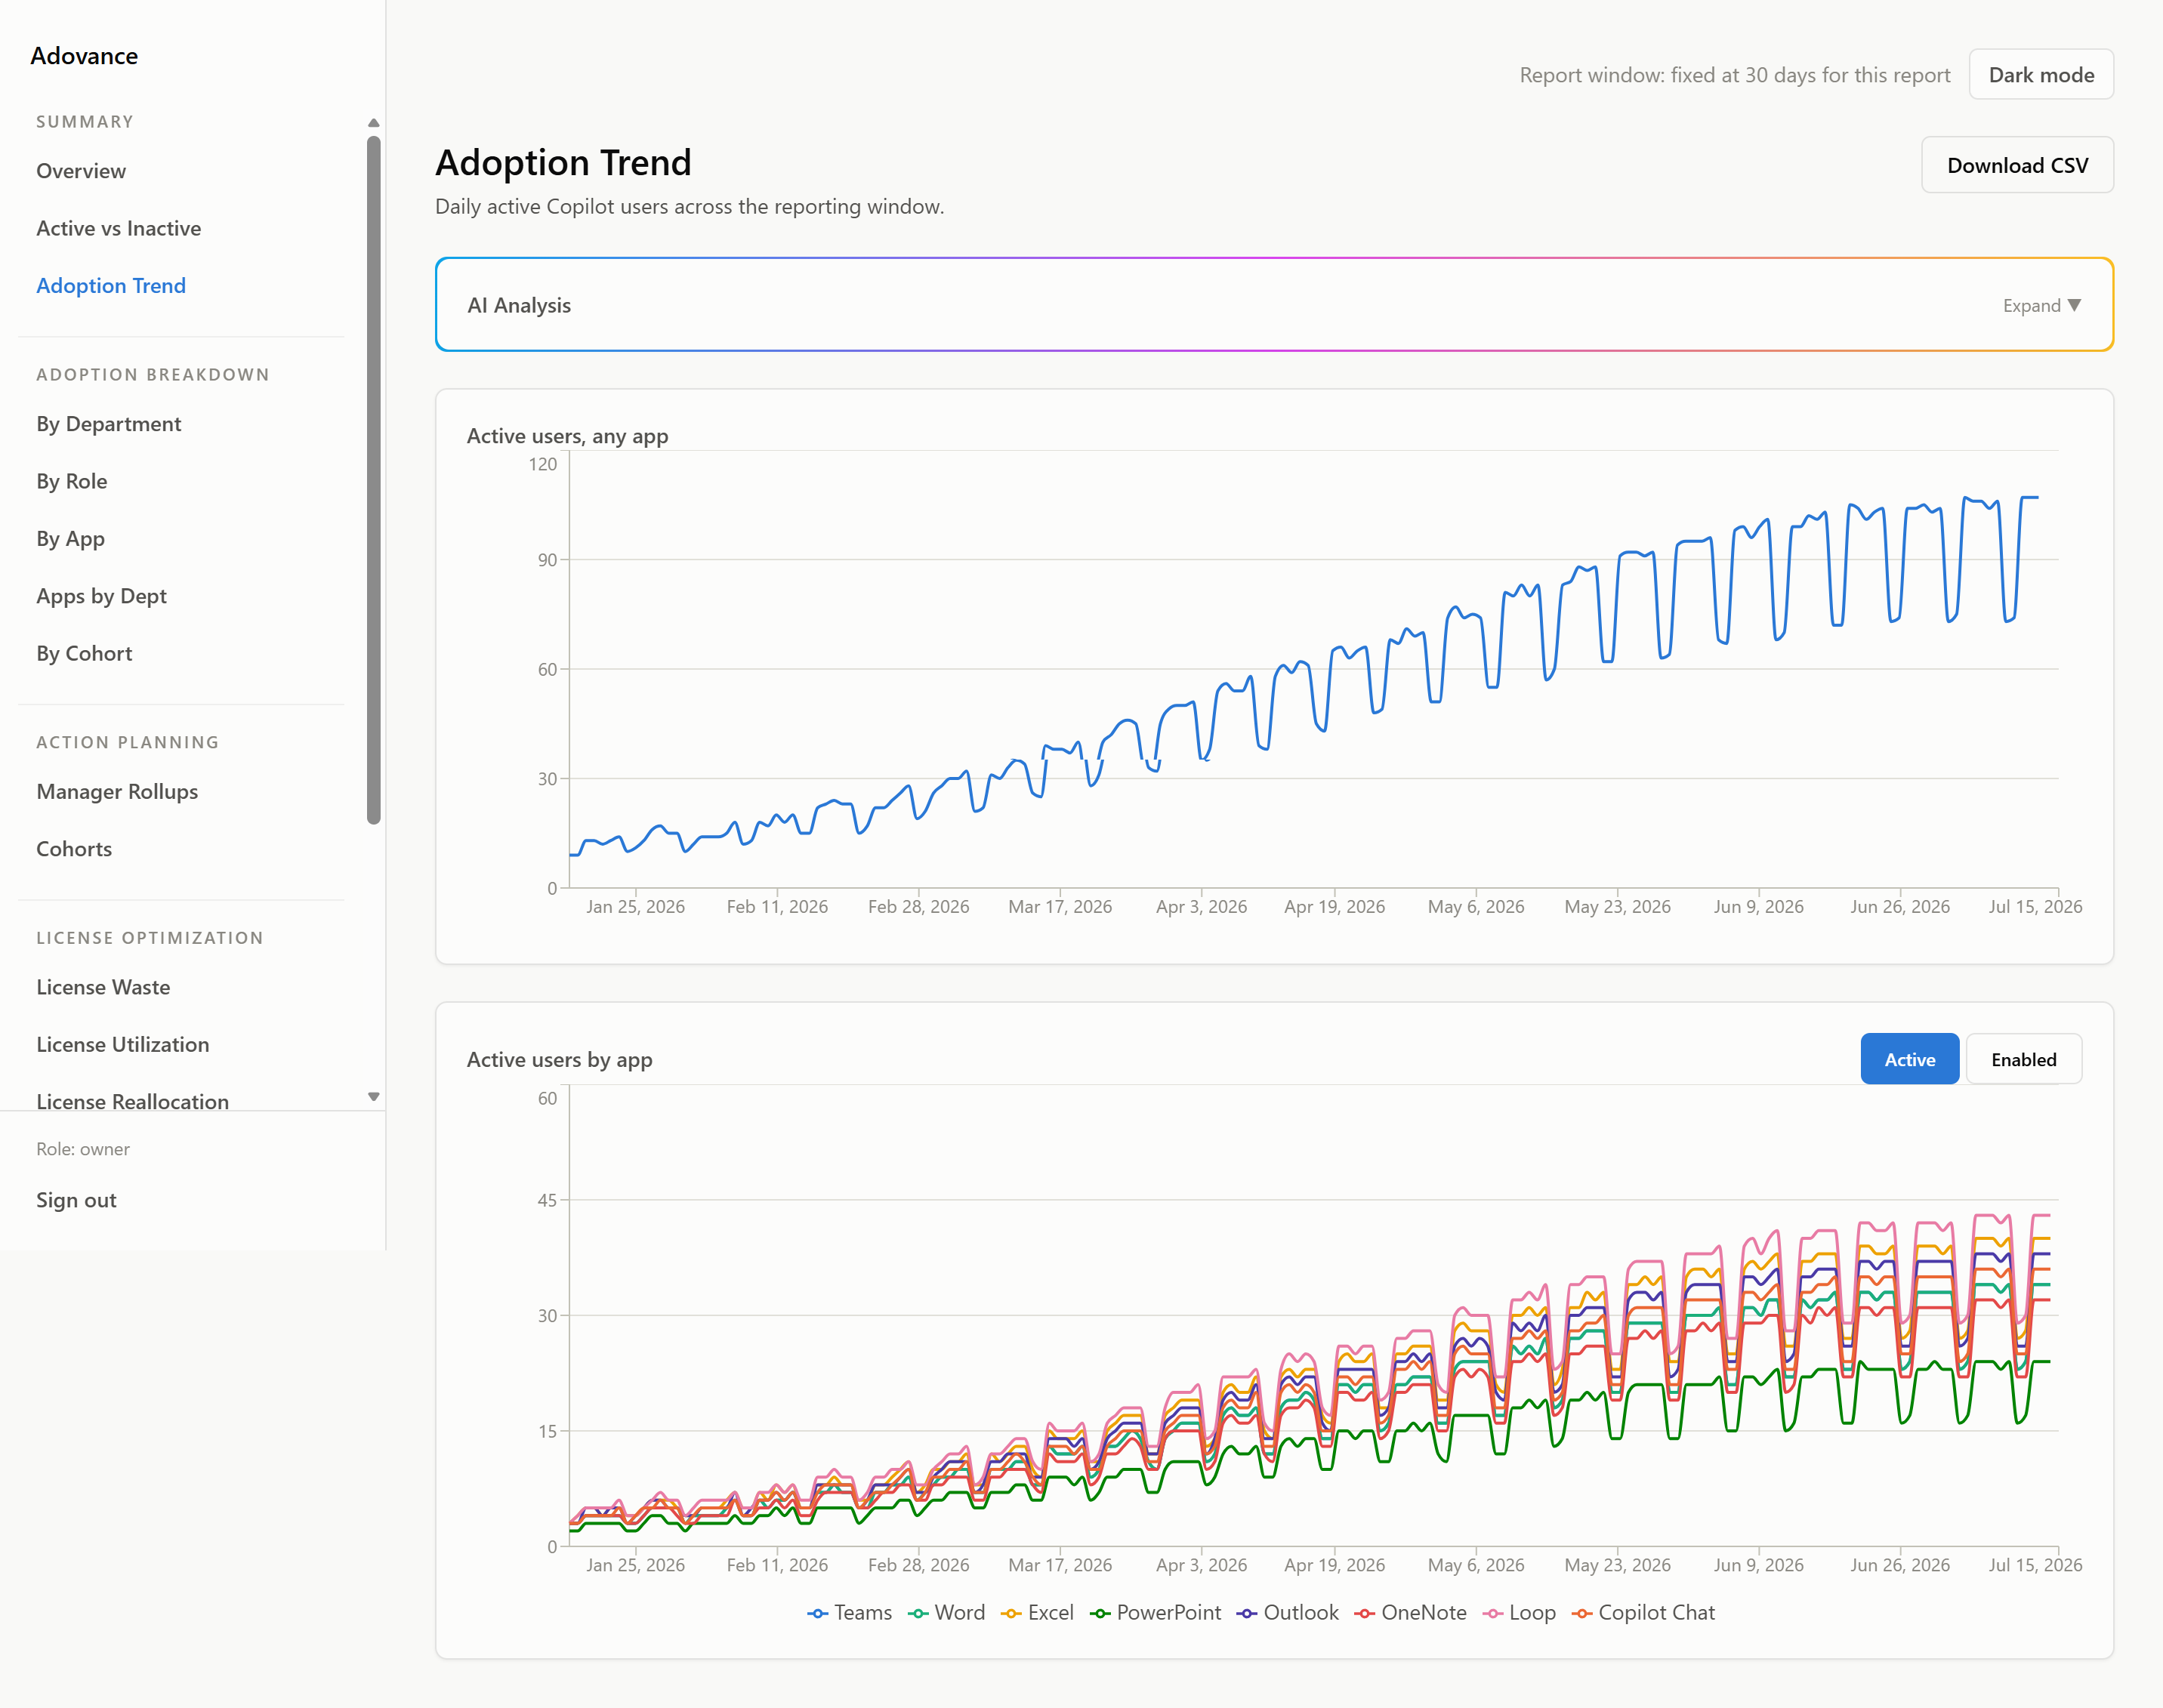This screenshot has width=2163, height=1708.
Task: Toggle PowerPoint series in chart legend
Action: coord(1155,1613)
